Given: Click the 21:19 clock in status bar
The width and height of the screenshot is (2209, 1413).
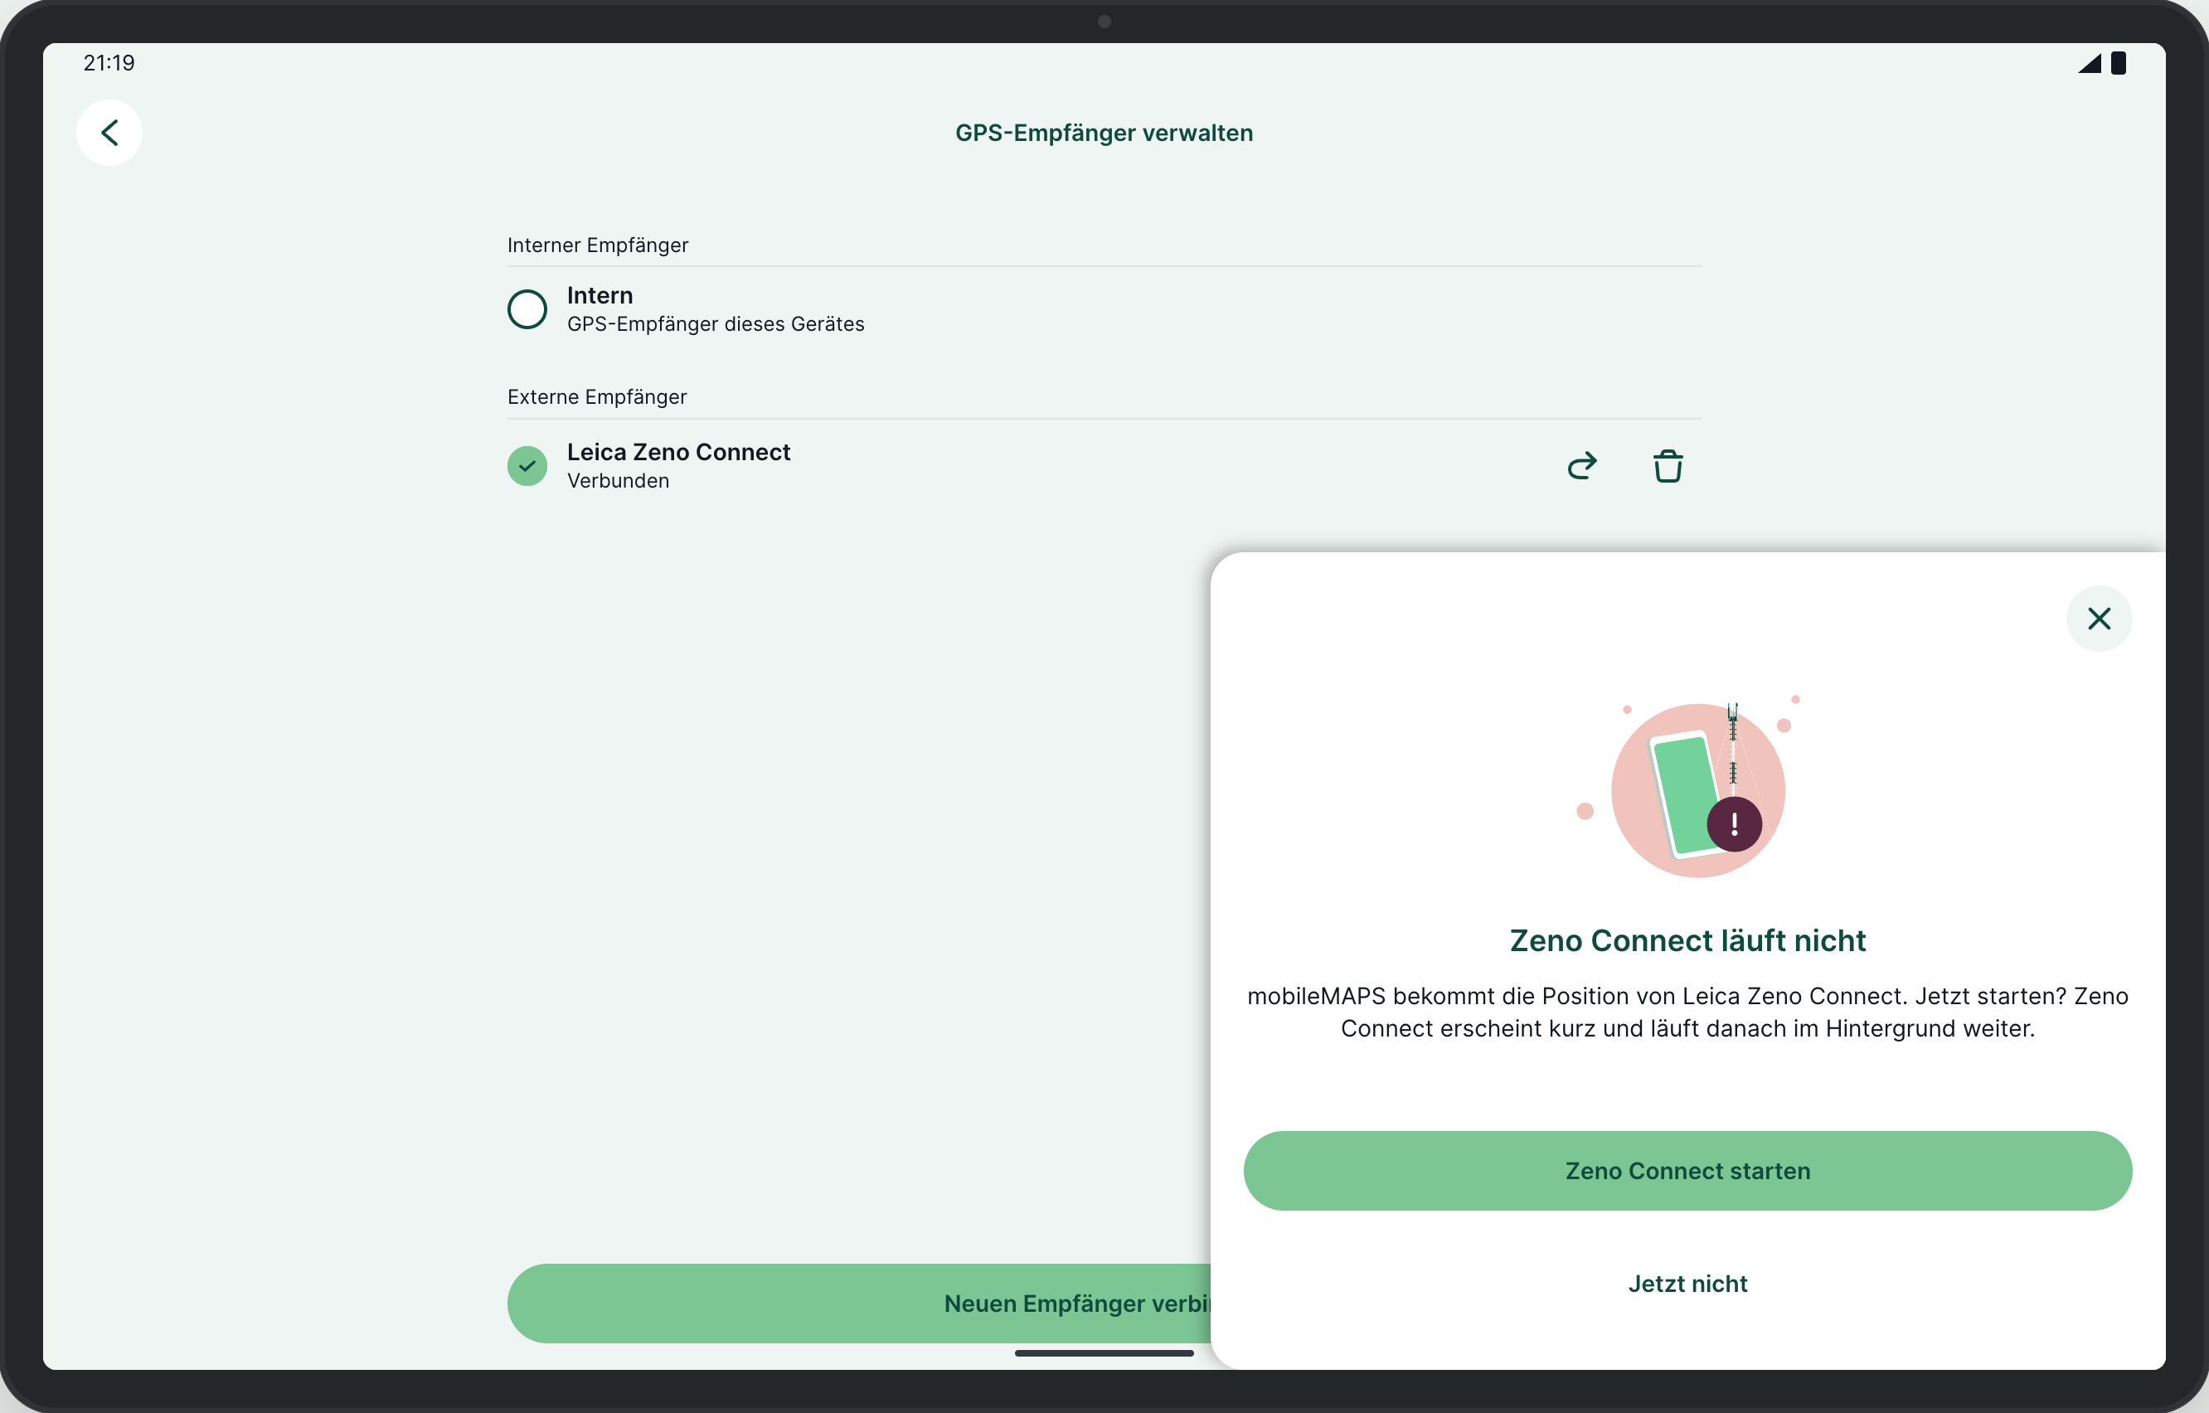Looking at the screenshot, I should 109,63.
